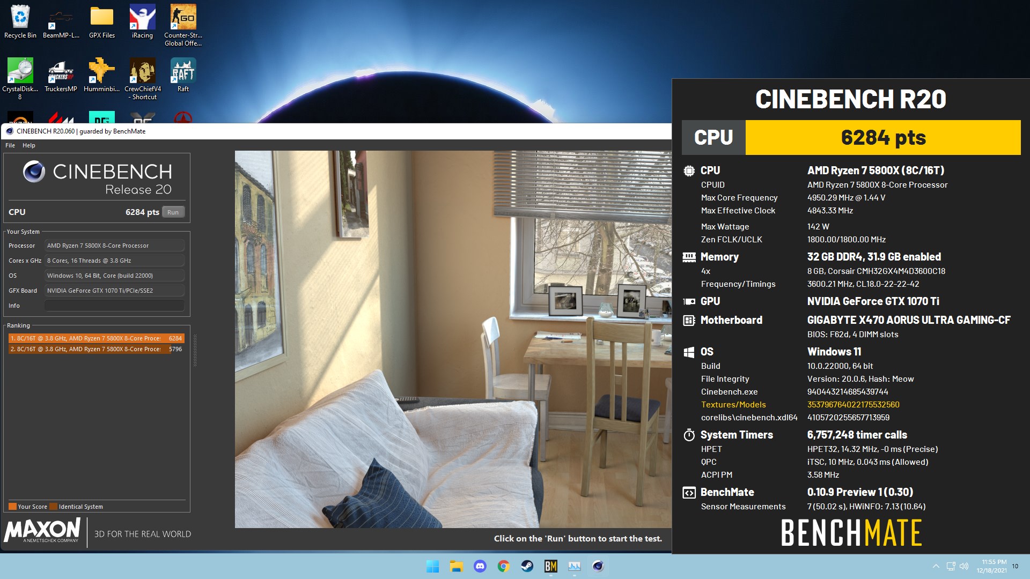Click the System Timers stopwatch icon

point(689,435)
